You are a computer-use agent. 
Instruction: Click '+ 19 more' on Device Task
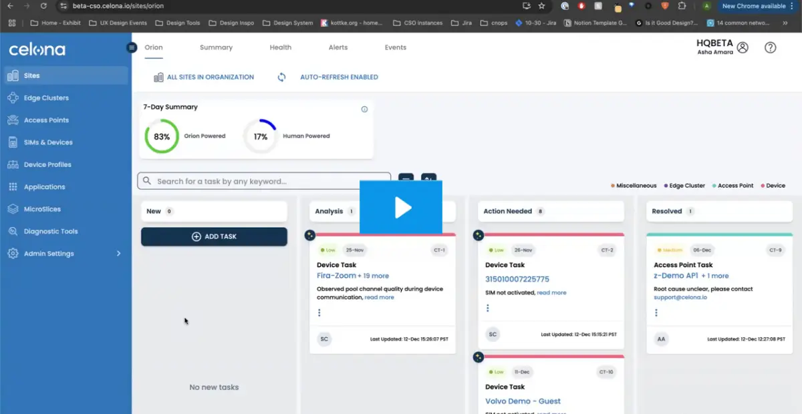coord(373,276)
